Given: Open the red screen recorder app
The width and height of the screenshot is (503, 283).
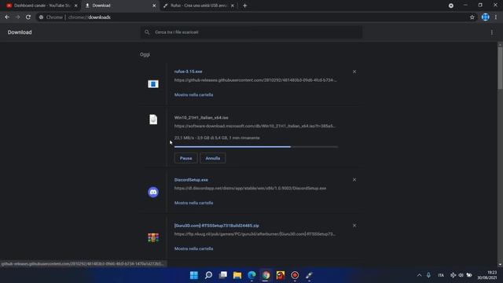Looking at the screenshot, I should (x=295, y=275).
